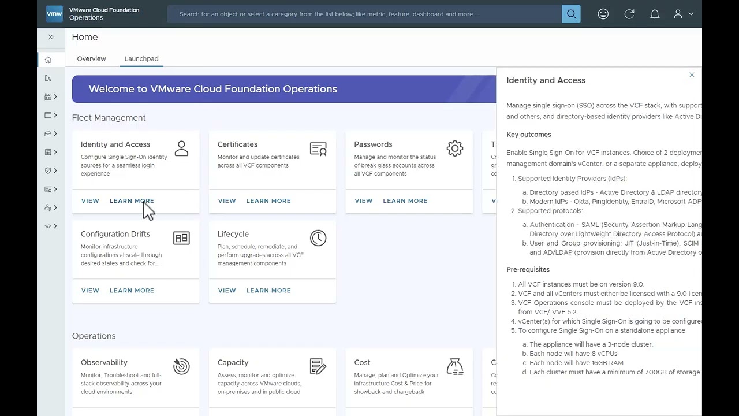The width and height of the screenshot is (739, 416).
Task: Click the Home icon in the sidebar
Action: [x=48, y=60]
